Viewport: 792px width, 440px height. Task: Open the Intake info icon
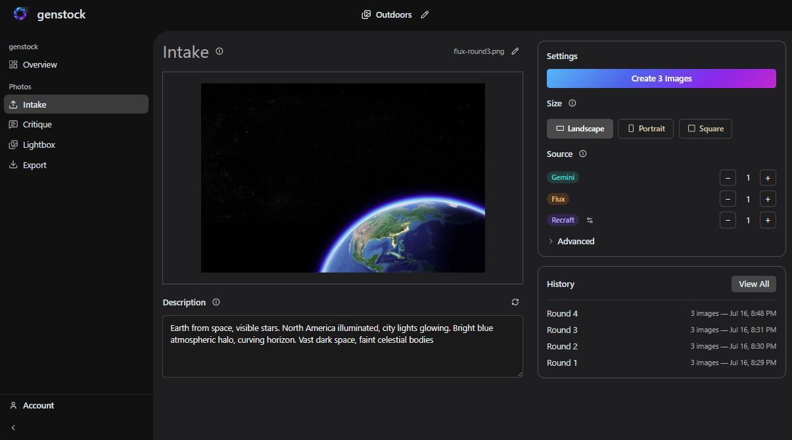[x=220, y=51]
